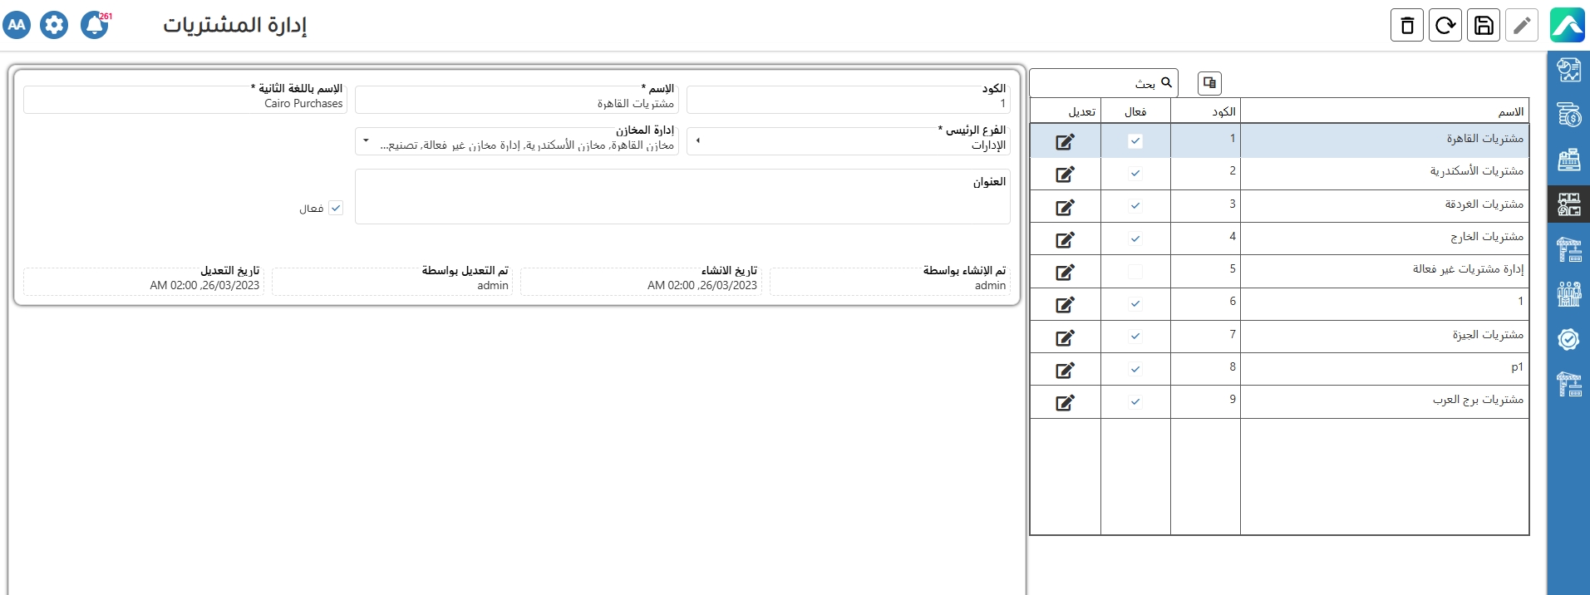Click the export icon beside search box

[1209, 83]
